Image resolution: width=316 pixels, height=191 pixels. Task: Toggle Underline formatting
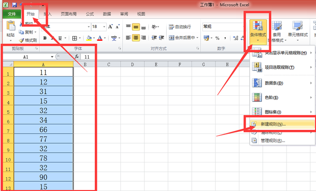click(60, 38)
